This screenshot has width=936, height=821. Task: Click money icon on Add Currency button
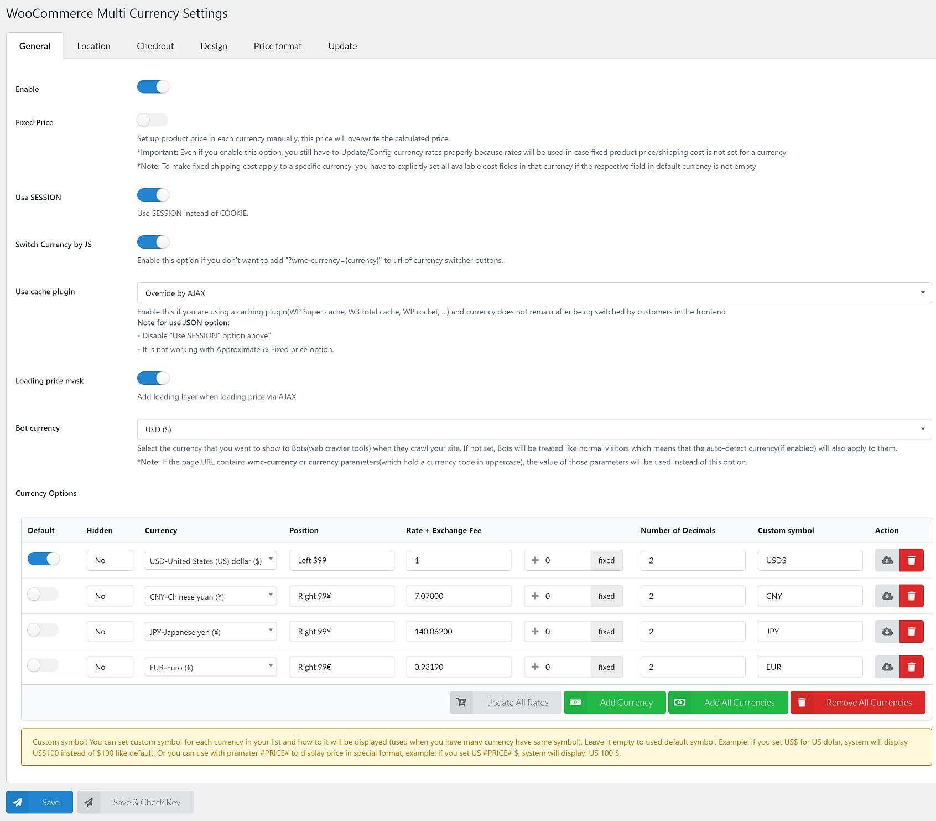tap(575, 703)
